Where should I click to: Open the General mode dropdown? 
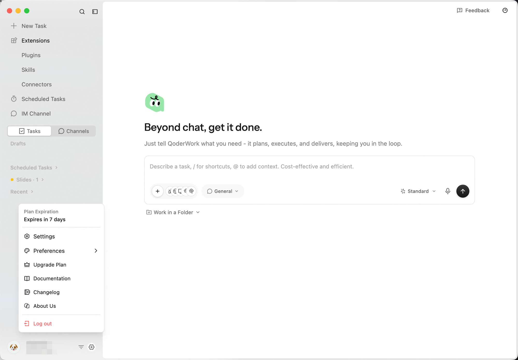[x=223, y=191]
